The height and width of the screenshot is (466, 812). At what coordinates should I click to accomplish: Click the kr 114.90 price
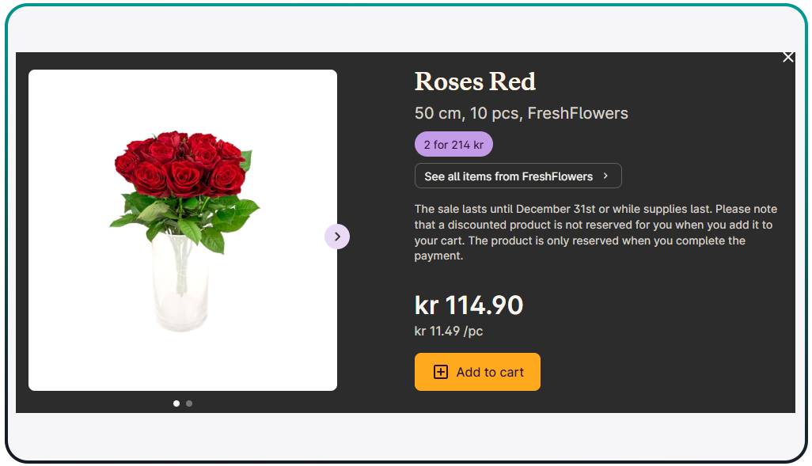point(469,305)
